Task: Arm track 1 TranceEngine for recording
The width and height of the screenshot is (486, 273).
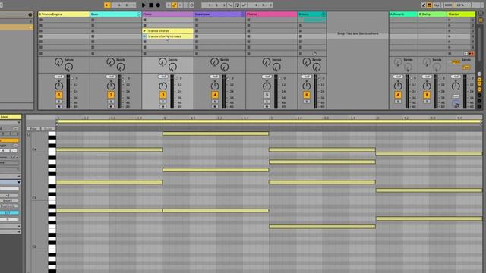Action: [x=59, y=106]
